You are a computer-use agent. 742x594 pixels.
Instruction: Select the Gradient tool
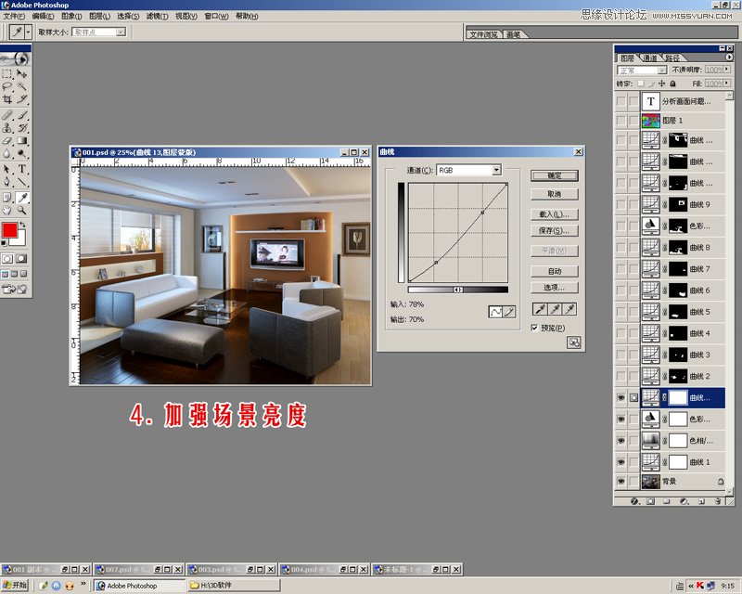(x=21, y=140)
